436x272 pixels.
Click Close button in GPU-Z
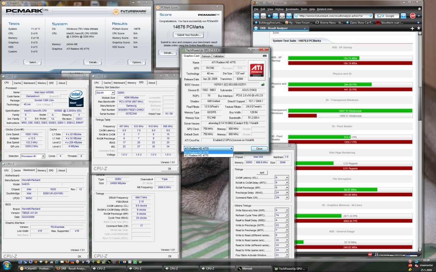[259, 149]
